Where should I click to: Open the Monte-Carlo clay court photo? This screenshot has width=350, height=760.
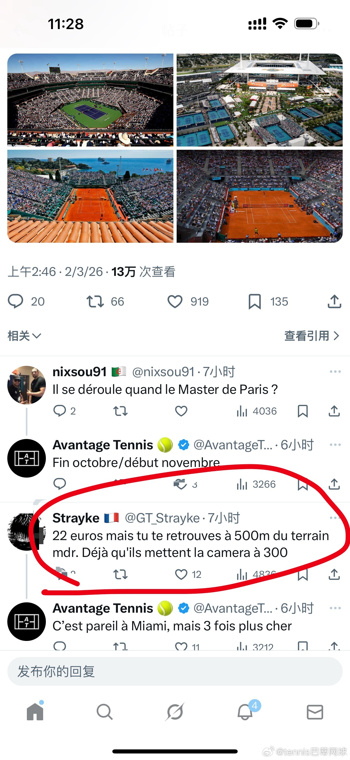coord(90,196)
